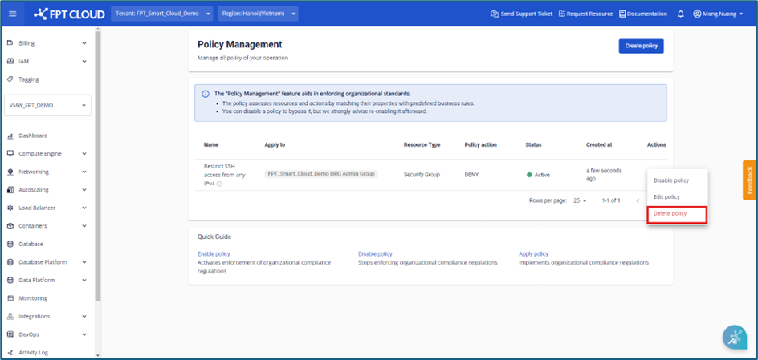Open the Database sidebar icon
Viewport: 758px width, 360px height.
pyautogui.click(x=10, y=244)
